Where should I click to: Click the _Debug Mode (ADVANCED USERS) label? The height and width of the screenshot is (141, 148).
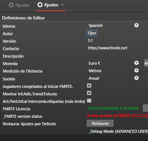[118, 131]
